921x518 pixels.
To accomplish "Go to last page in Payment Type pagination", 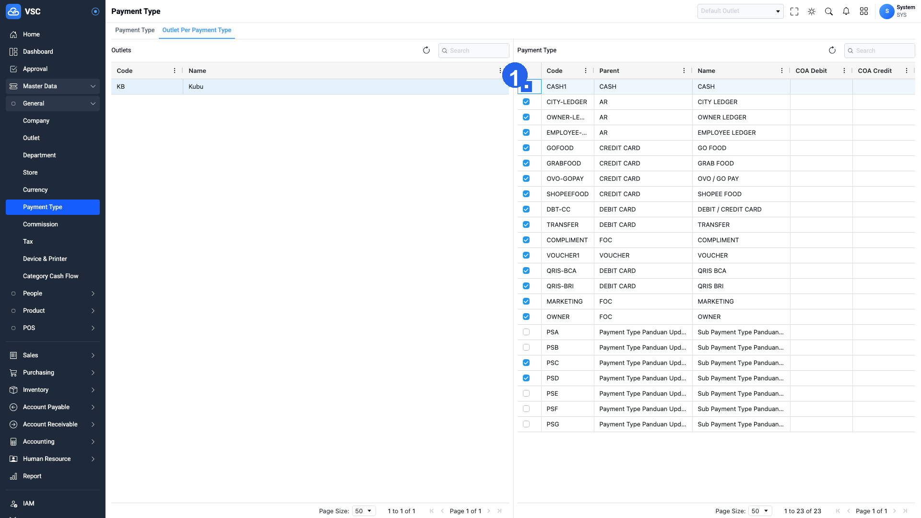I will coord(905,511).
